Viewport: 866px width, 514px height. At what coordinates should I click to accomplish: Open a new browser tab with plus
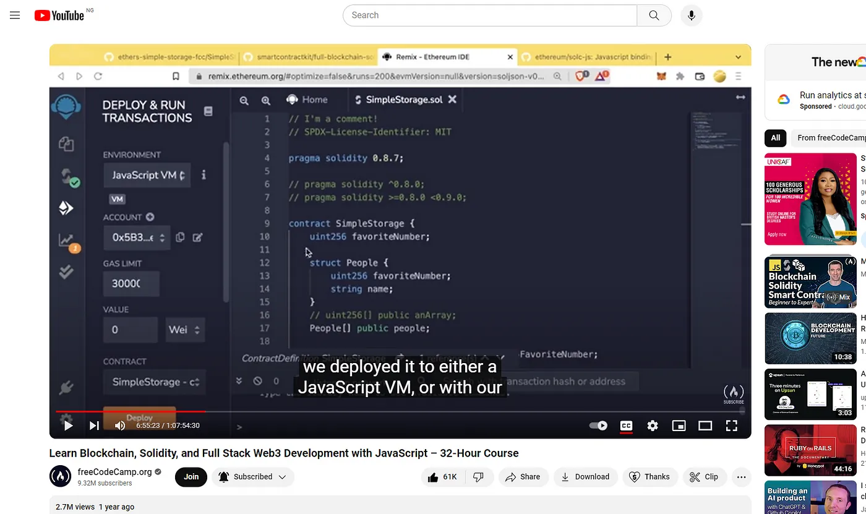pyautogui.click(x=668, y=57)
